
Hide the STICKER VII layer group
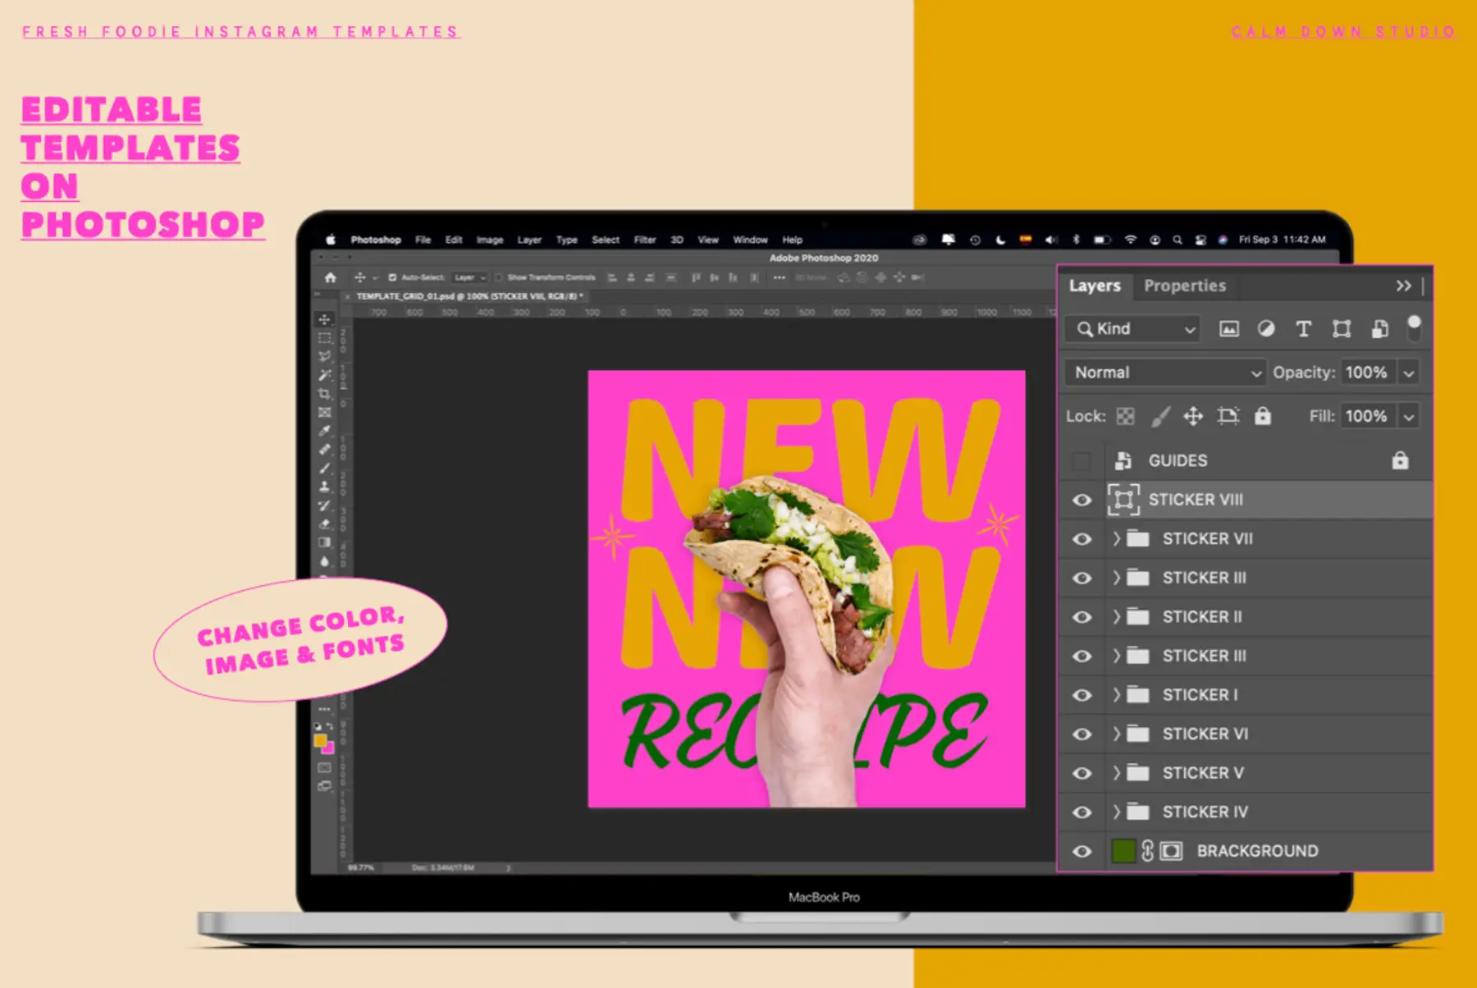point(1081,538)
